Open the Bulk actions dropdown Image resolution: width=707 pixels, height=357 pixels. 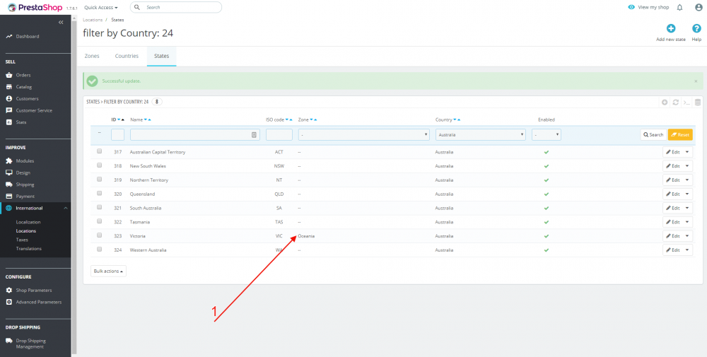click(x=108, y=271)
